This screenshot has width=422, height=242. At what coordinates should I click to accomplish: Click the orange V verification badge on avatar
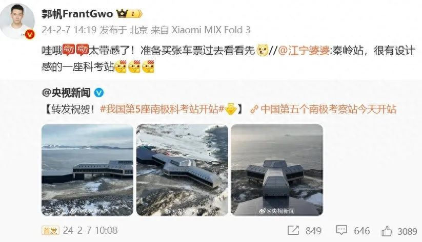point(30,34)
